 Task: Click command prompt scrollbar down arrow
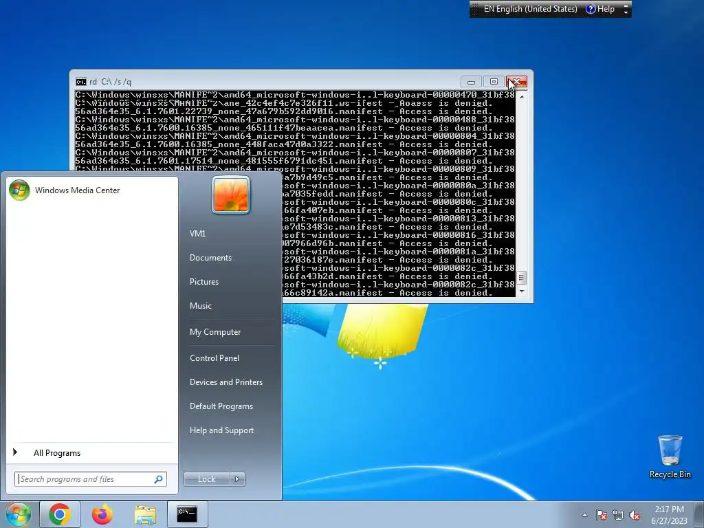(522, 291)
